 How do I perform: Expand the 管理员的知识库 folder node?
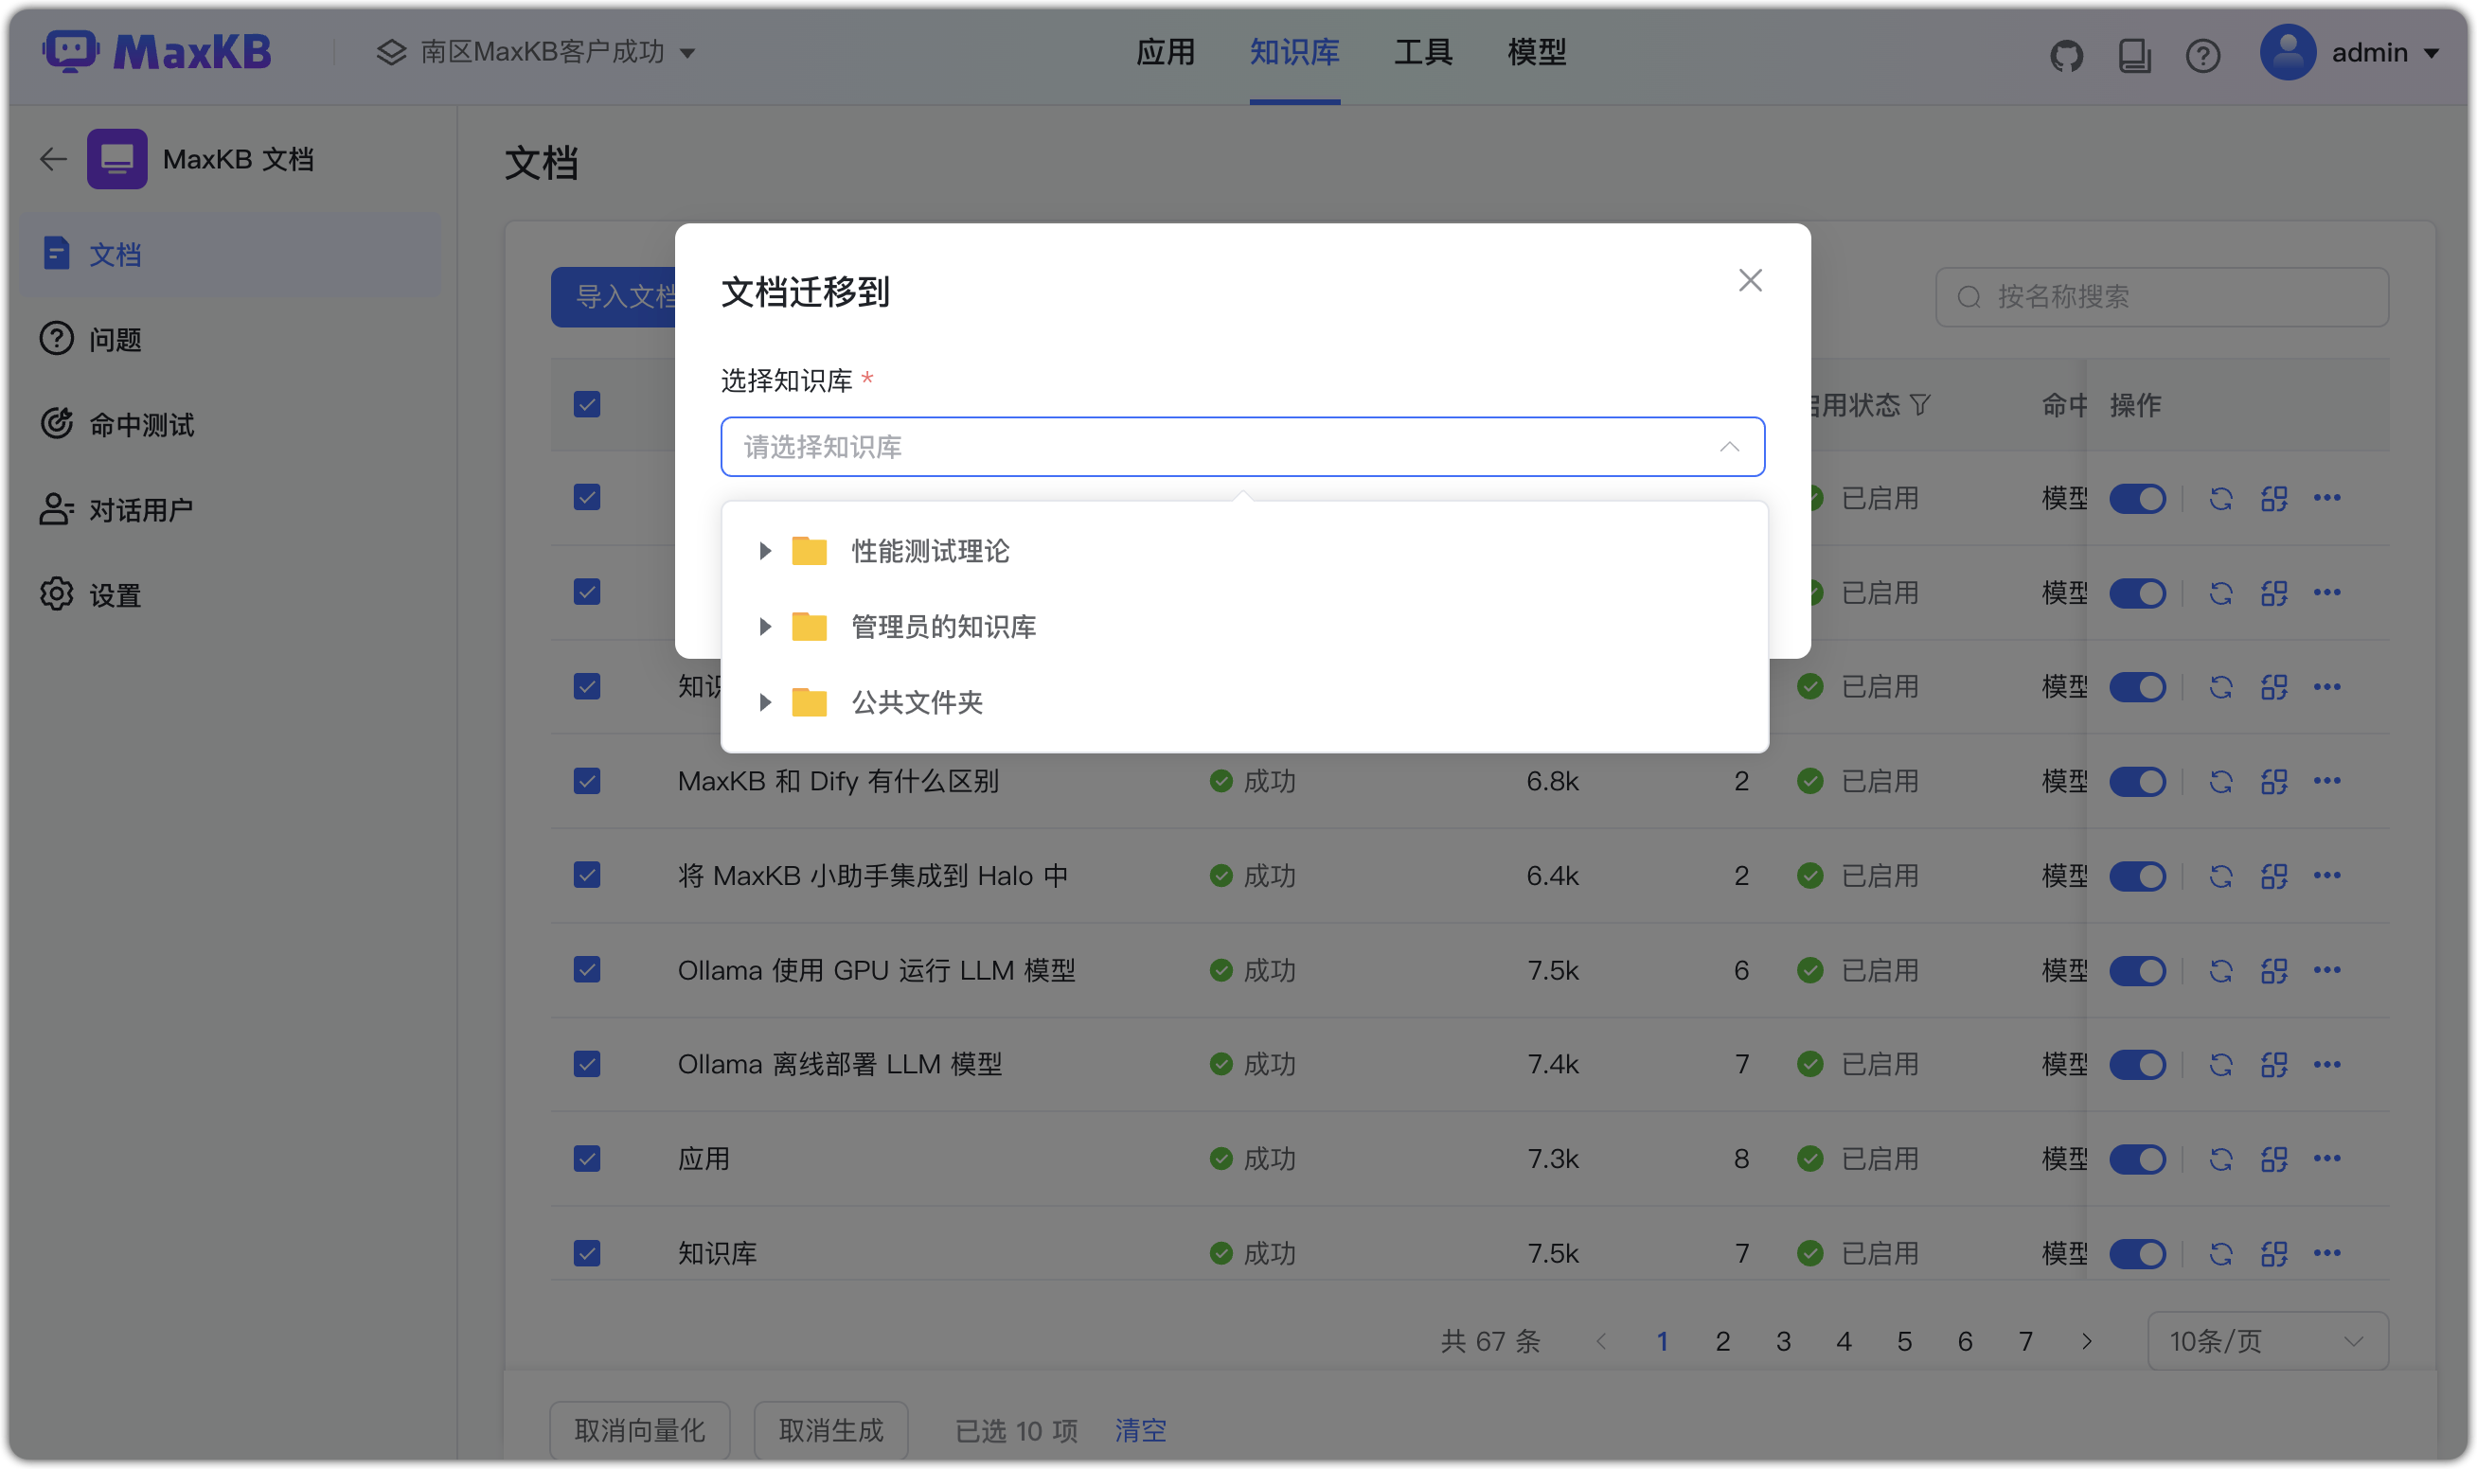pos(764,627)
